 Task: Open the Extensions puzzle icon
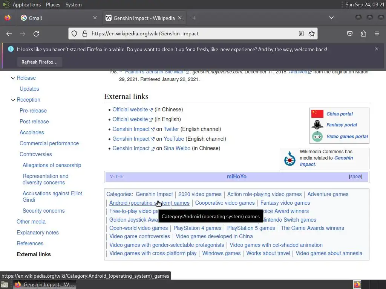click(363, 33)
